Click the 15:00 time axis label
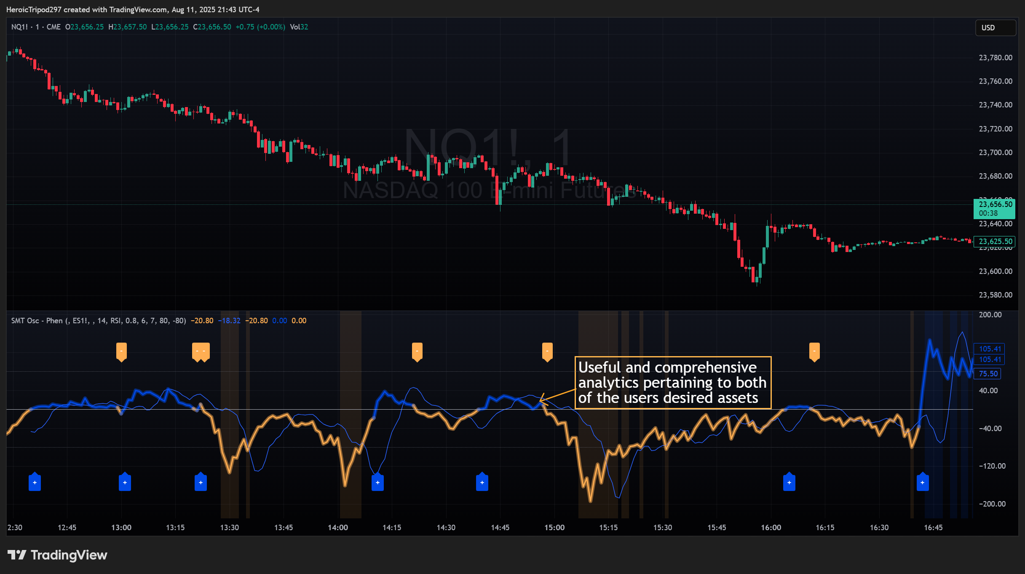 554,528
